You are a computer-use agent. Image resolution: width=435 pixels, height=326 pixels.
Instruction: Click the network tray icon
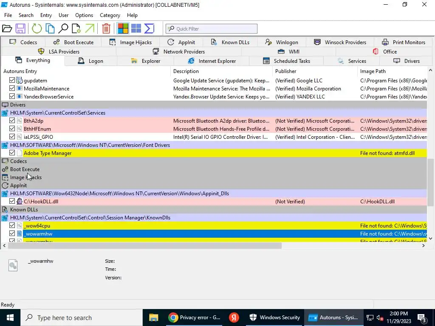point(370,318)
